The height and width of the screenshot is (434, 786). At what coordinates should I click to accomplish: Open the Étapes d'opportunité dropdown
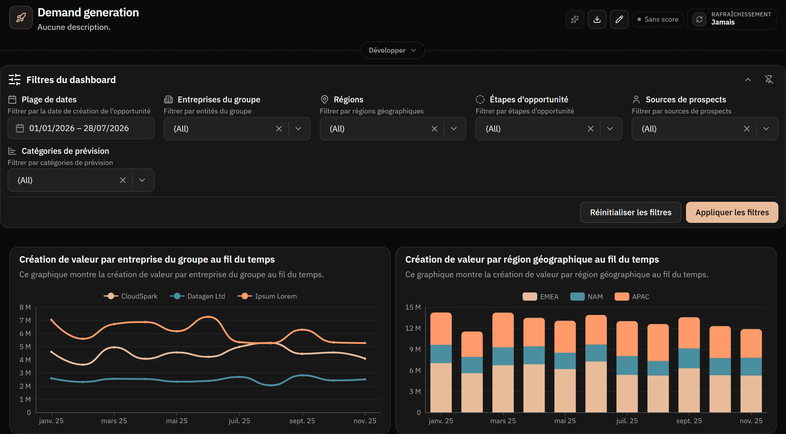coord(610,129)
